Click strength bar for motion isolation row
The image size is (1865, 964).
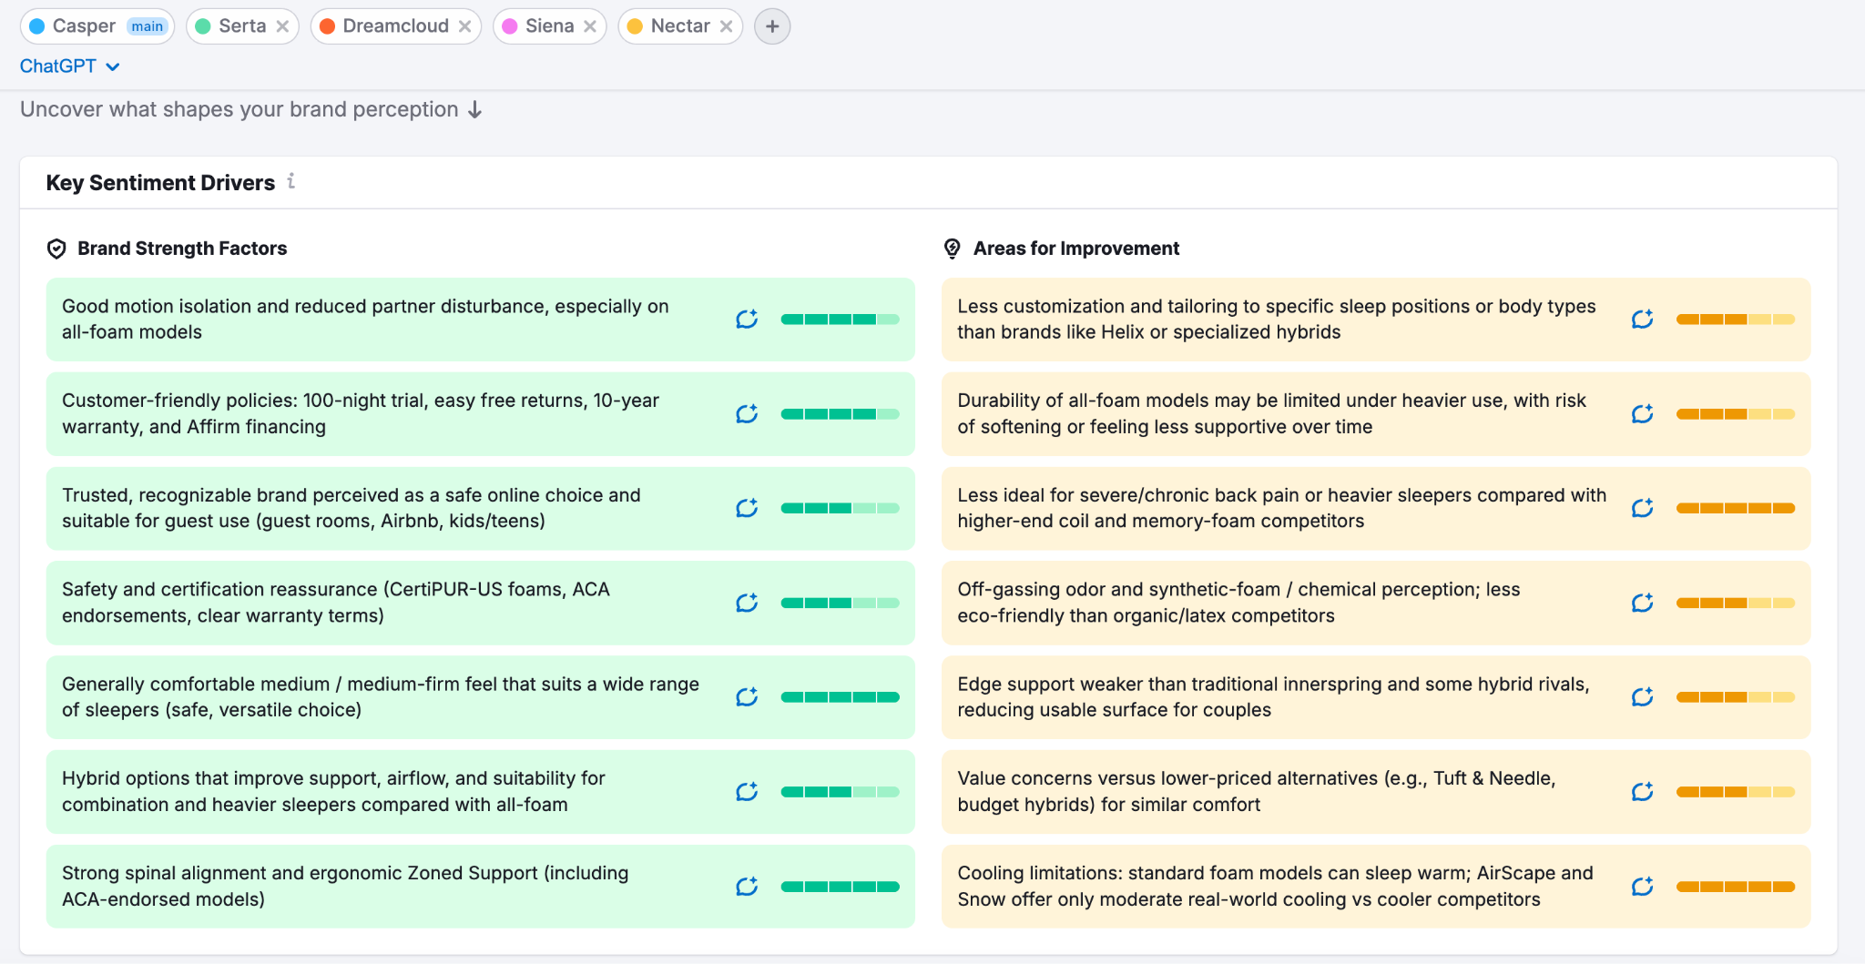pyautogui.click(x=840, y=320)
